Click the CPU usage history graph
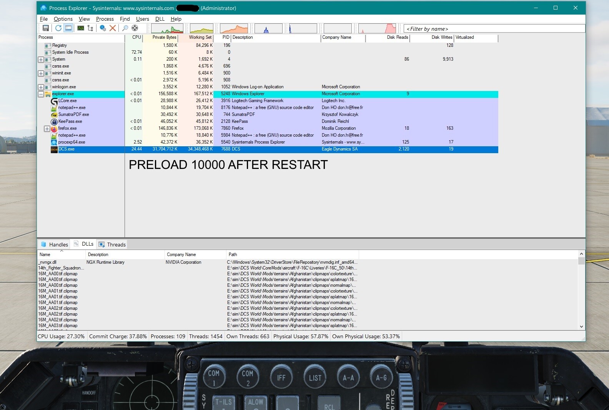The image size is (609, 410). (x=167, y=28)
